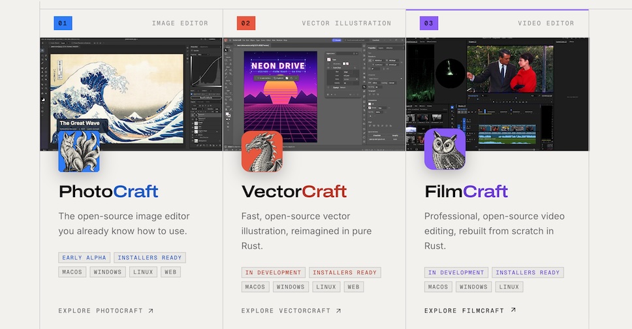The width and height of the screenshot is (632, 329).
Task: Click VectorCraft's 'INSTALLERS READY' tag
Action: [345, 273]
